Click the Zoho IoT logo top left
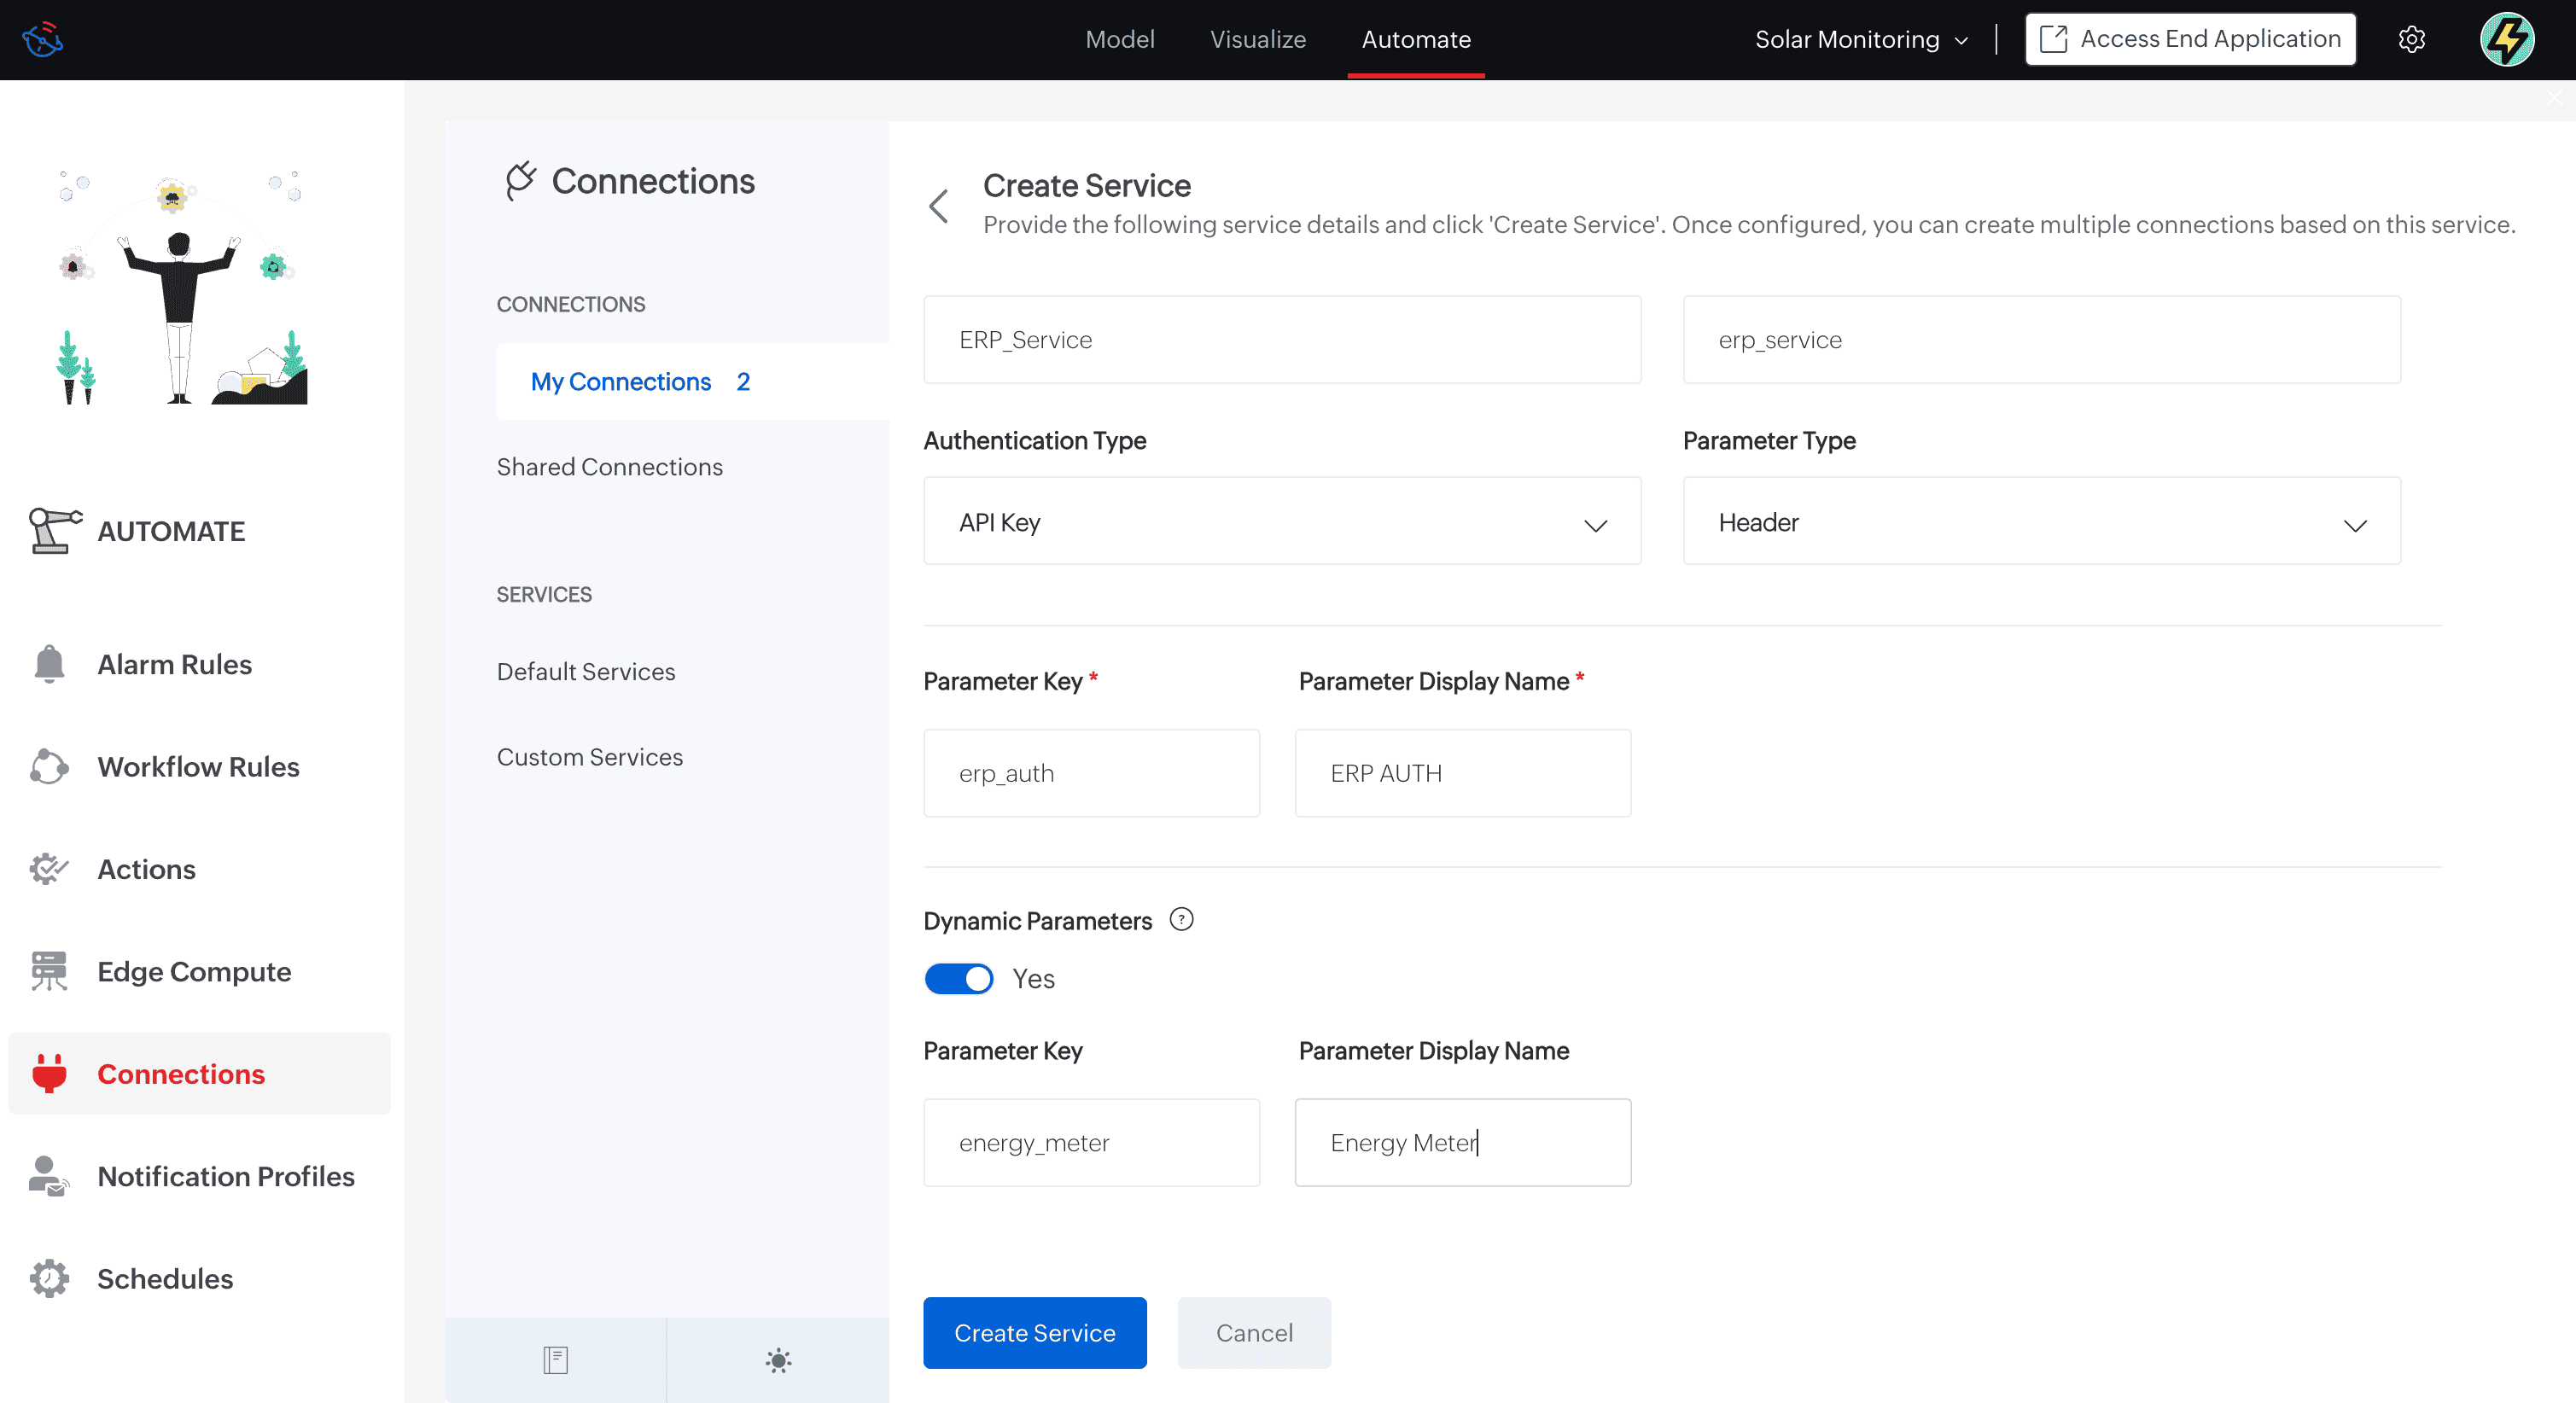Viewport: 2576px width, 1403px height. (x=43, y=40)
